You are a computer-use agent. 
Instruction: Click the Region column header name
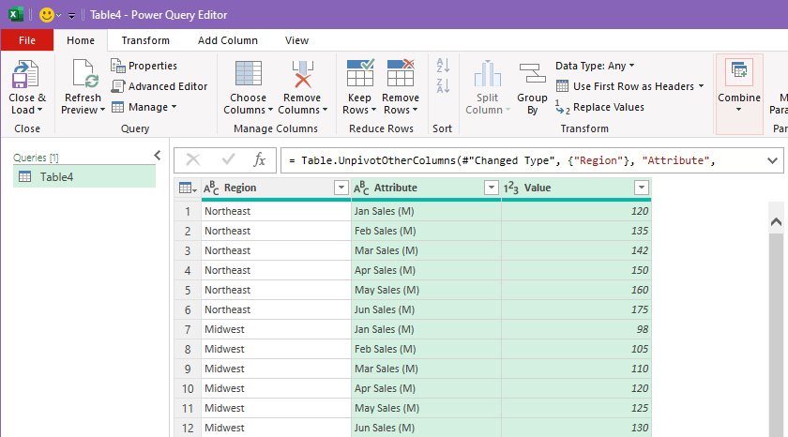pyautogui.click(x=240, y=188)
